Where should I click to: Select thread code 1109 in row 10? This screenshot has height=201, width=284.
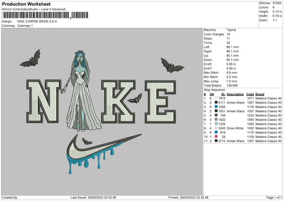[250, 137]
